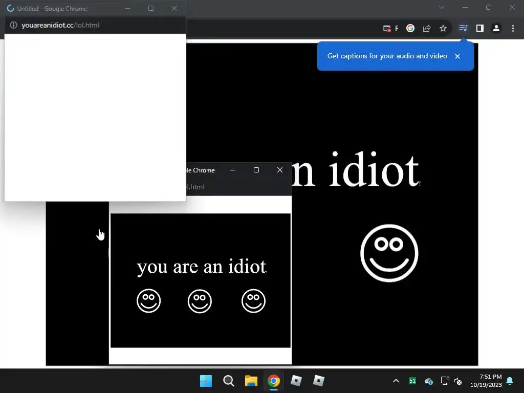Open the blocked pop-ups icon in address bar
Image resolution: width=524 pixels, height=393 pixels.
coord(387,29)
